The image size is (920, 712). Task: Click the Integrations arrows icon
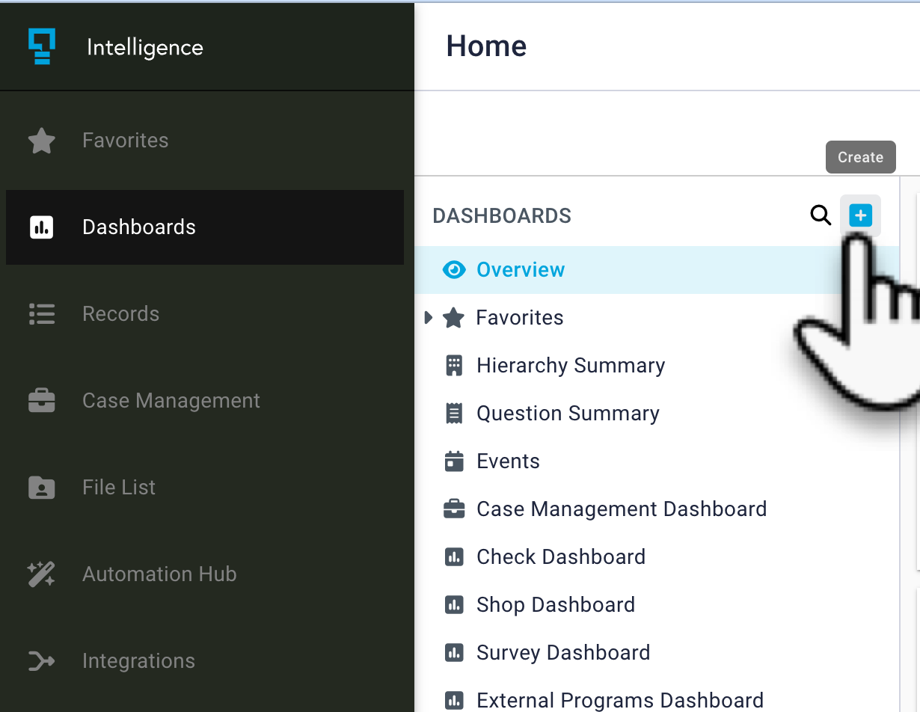click(41, 661)
